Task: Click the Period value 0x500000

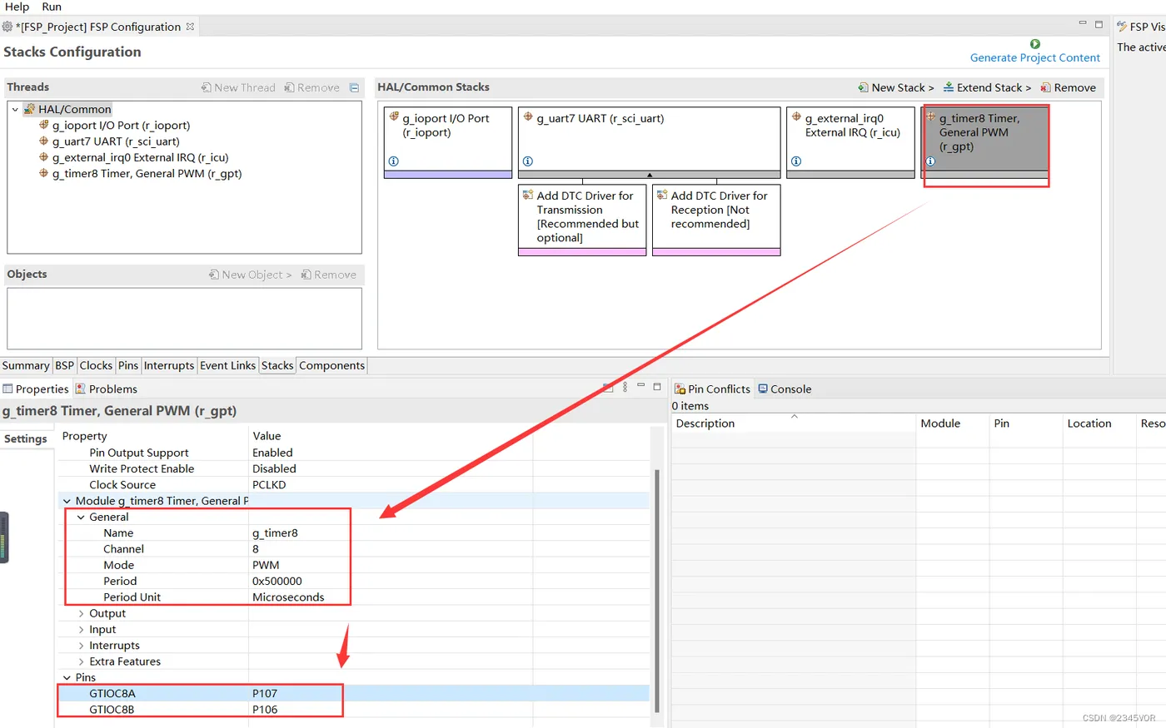Action: pos(277,581)
